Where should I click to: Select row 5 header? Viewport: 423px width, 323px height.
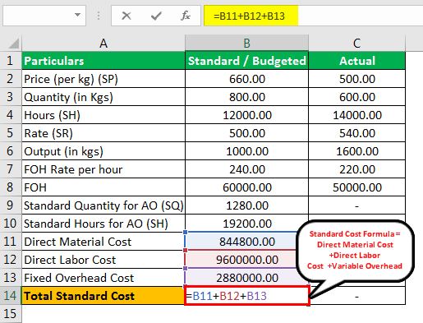click(11, 133)
